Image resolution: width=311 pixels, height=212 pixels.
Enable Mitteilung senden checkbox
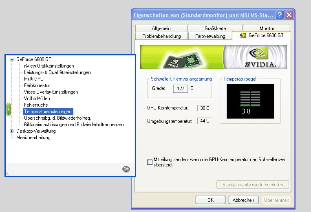150,162
